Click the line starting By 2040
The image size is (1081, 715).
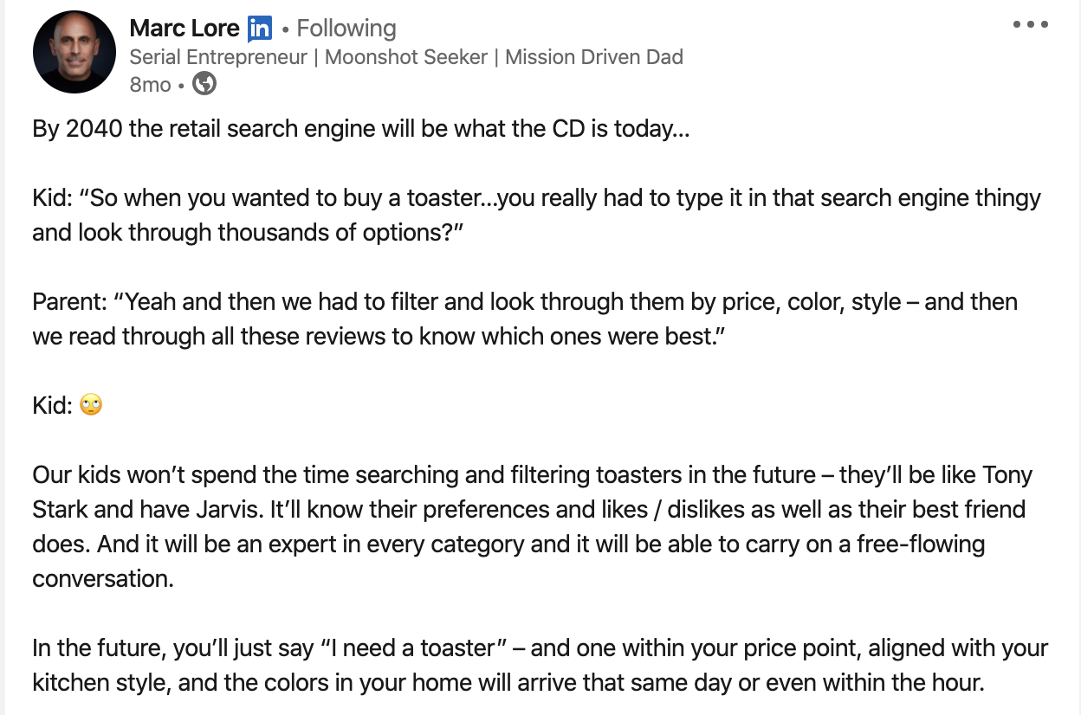[361, 129]
